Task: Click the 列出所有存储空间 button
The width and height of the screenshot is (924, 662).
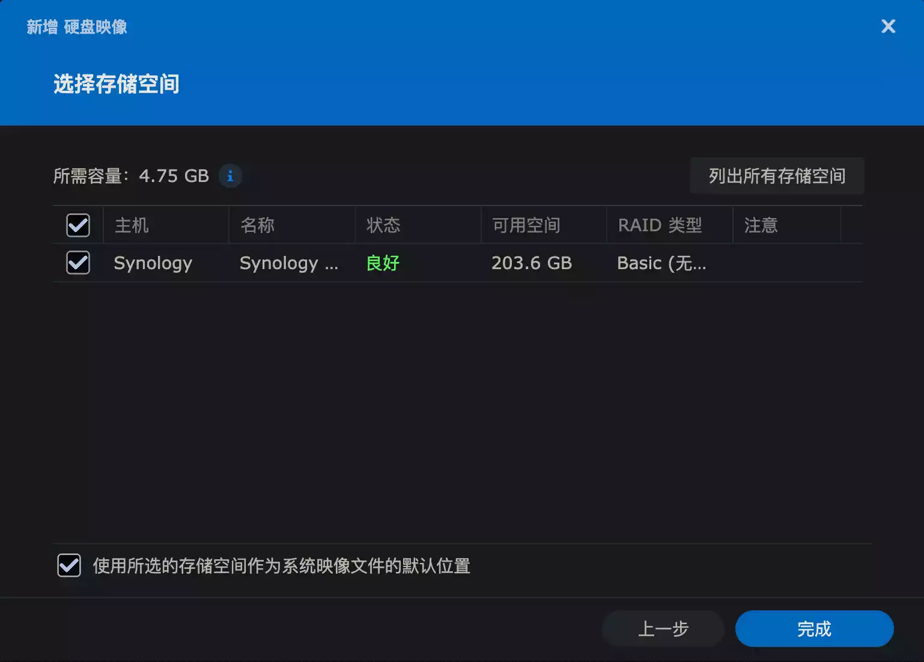Action: (777, 176)
